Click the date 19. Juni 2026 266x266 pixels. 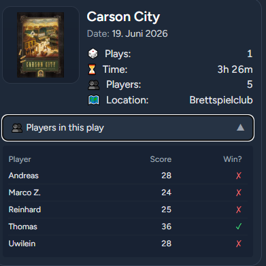pos(139,34)
